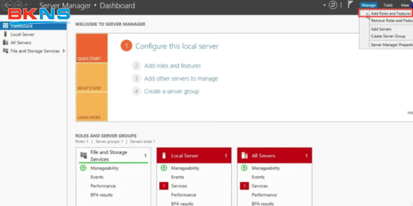The image size is (413, 206).
Task: Click Dashboard breadcrumb in the title bar
Action: (x=117, y=5)
